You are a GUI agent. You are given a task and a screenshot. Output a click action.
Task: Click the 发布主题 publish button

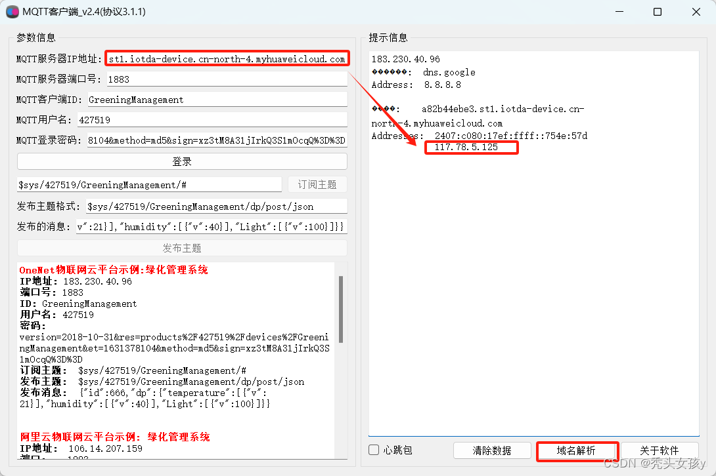coord(182,248)
